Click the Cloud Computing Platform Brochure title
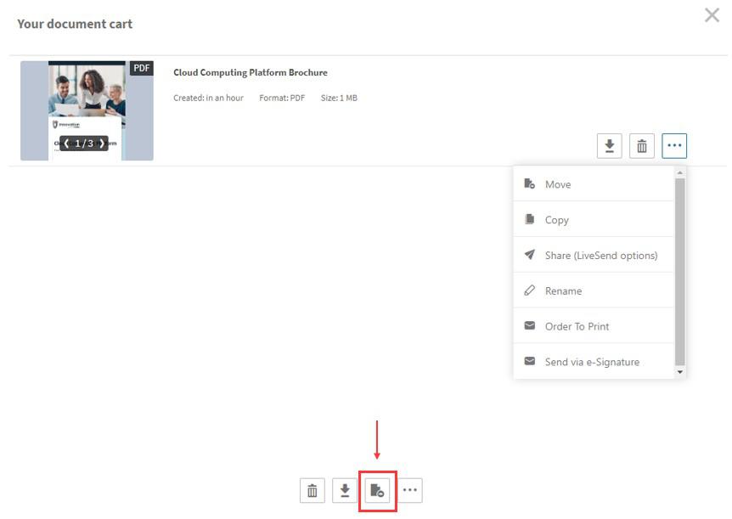The image size is (732, 519). click(x=251, y=72)
